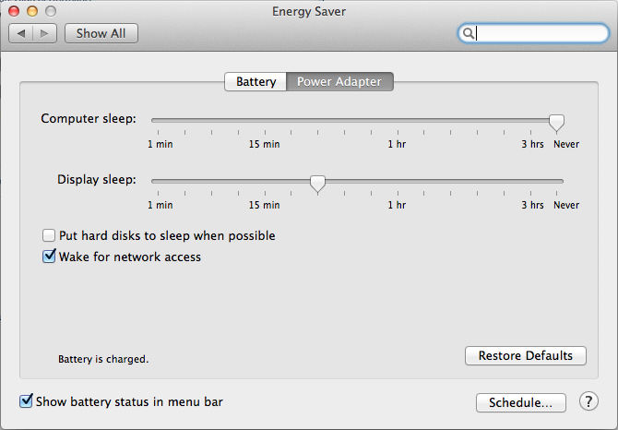Screen dimensions: 618x430
Task: Click the magnifying glass search icon
Action: click(469, 33)
